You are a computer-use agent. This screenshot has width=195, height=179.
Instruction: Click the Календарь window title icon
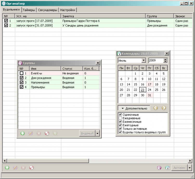(119, 54)
